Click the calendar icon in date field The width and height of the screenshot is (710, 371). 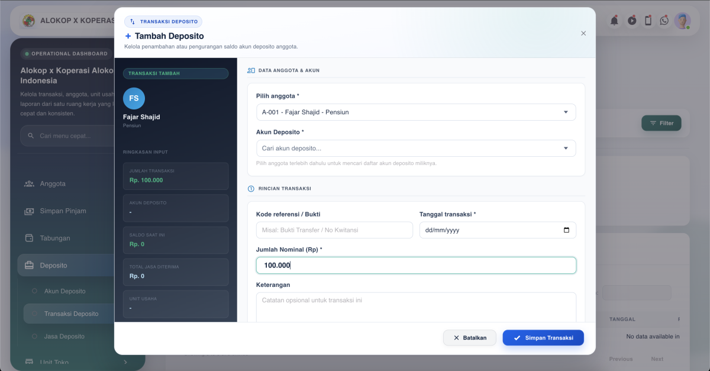click(566, 230)
